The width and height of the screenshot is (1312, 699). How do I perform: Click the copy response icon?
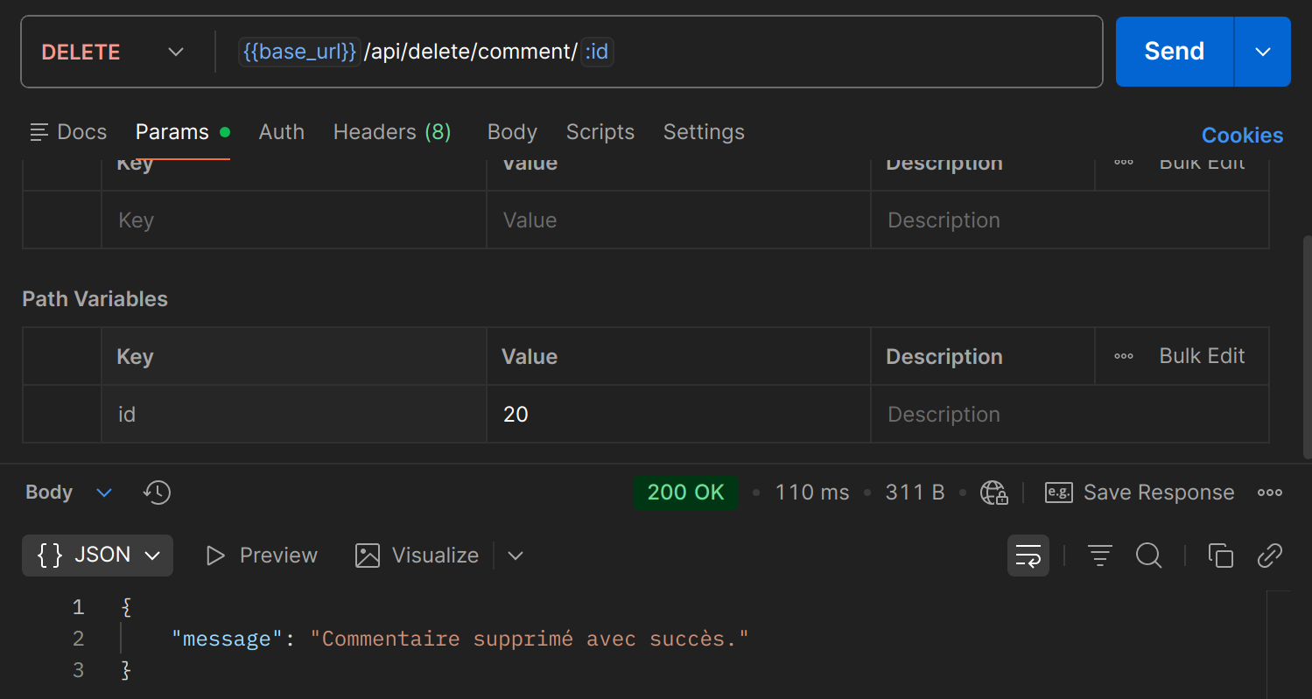tap(1220, 556)
